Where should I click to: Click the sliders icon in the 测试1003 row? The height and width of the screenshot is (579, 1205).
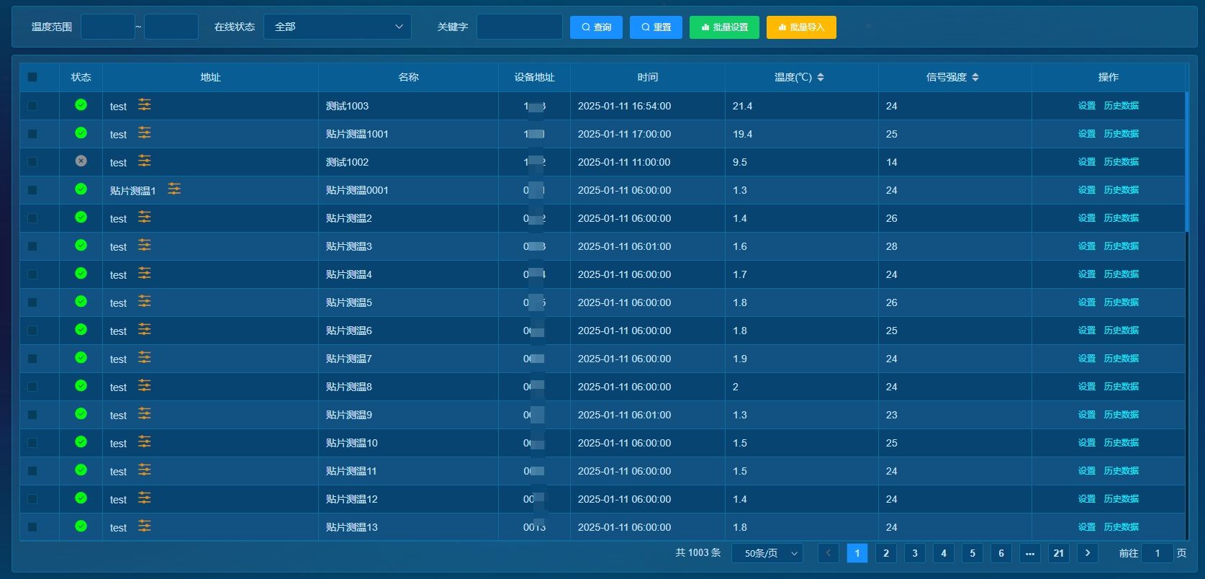pos(145,105)
